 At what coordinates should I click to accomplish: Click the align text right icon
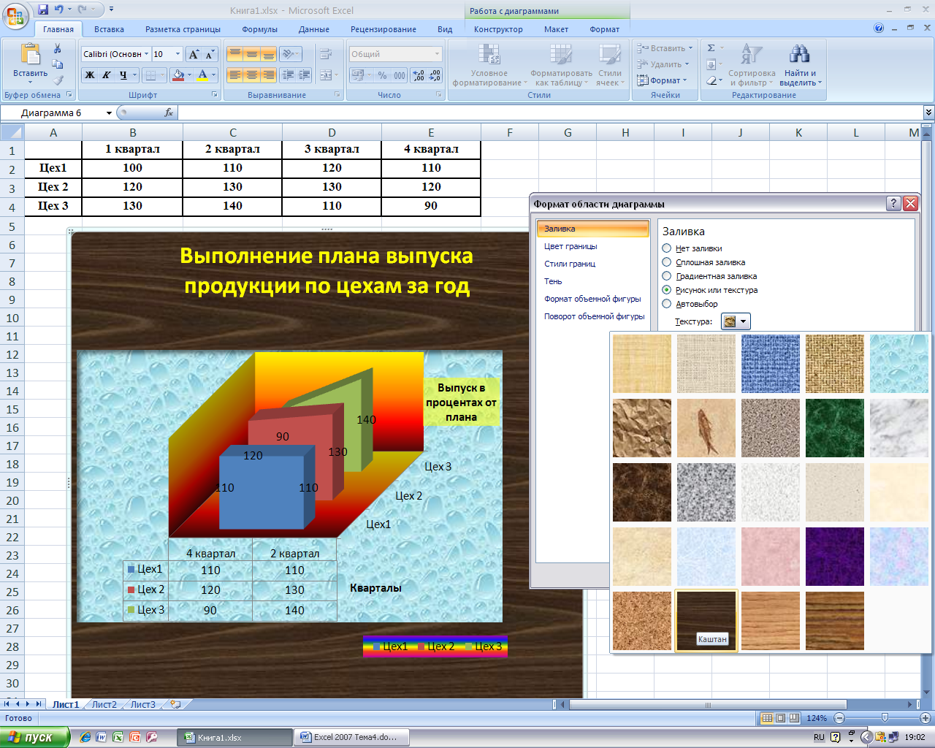(x=268, y=75)
